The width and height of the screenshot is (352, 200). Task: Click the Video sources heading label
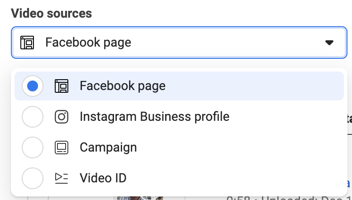pyautogui.click(x=52, y=13)
